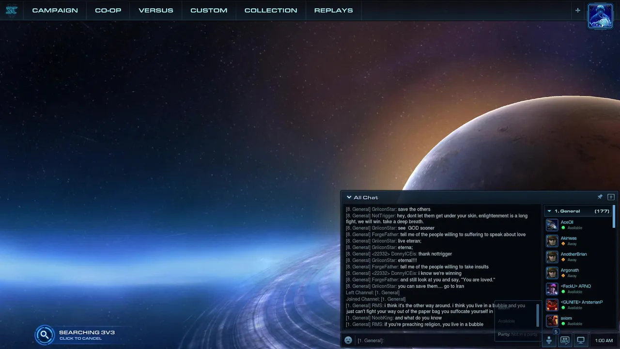Open the Campaign tab
Screen dimensions: 620x349
55,10
